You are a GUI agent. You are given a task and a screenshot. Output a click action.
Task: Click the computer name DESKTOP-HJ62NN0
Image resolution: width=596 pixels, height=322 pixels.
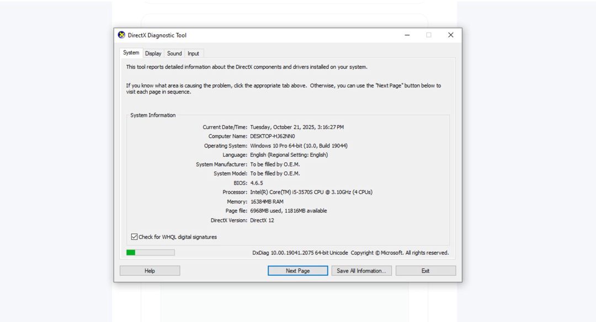[x=273, y=136]
